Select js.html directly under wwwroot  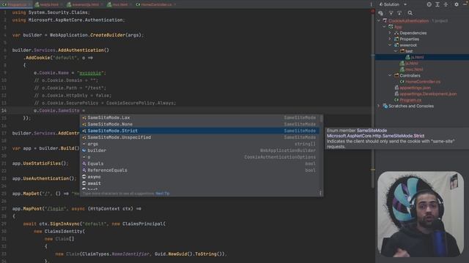[x=412, y=64]
